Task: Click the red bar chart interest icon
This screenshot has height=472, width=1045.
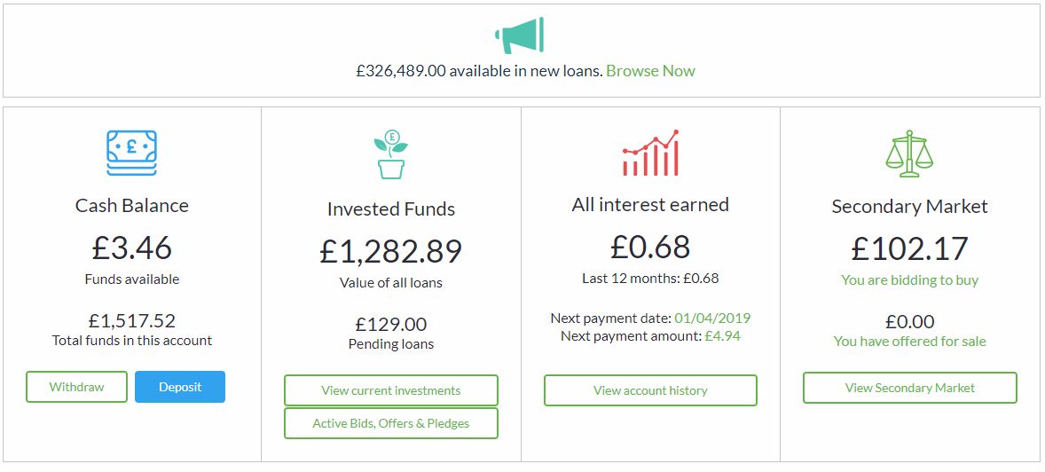Action: pyautogui.click(x=650, y=153)
